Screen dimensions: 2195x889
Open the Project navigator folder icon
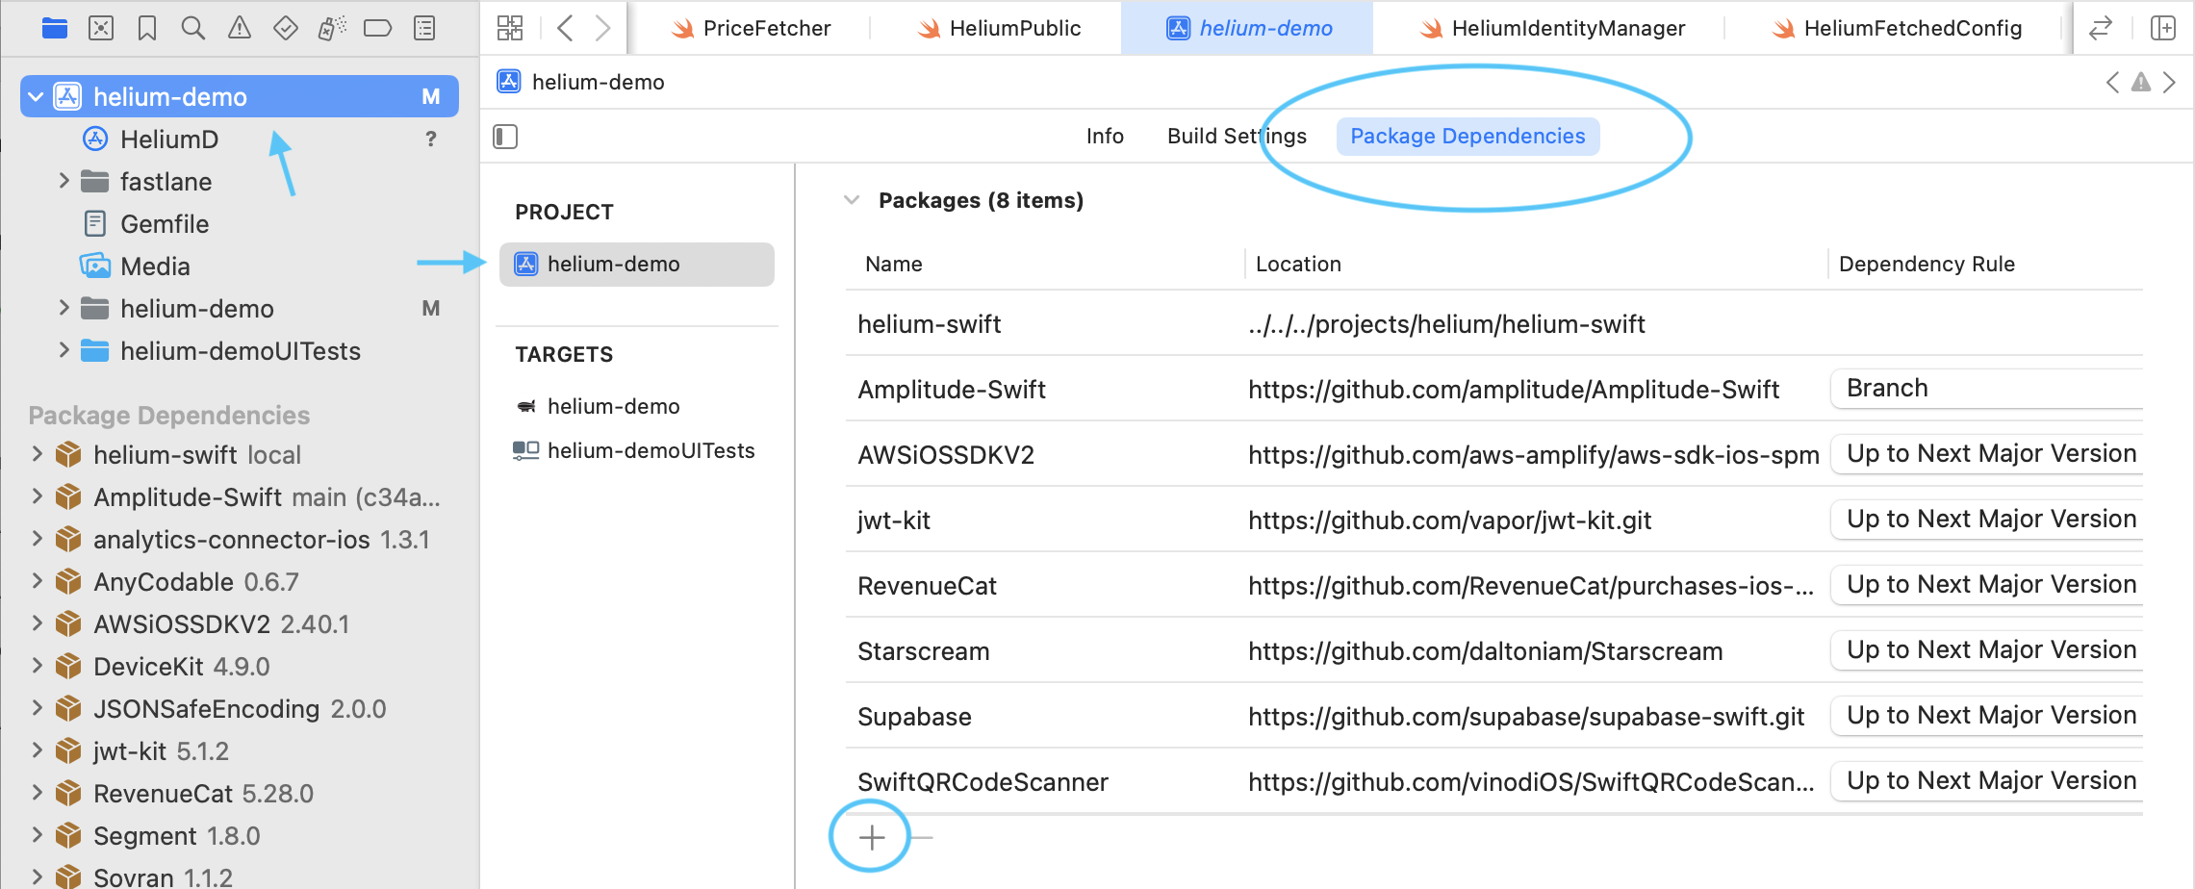point(55,28)
